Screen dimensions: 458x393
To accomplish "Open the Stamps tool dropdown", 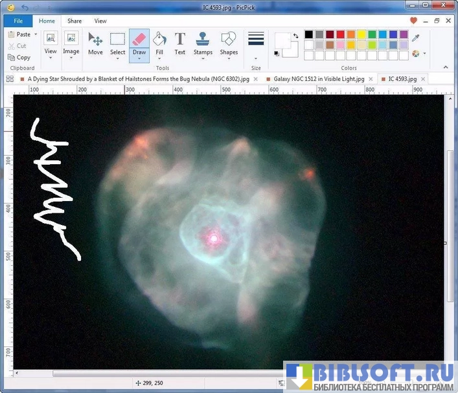I will point(203,58).
